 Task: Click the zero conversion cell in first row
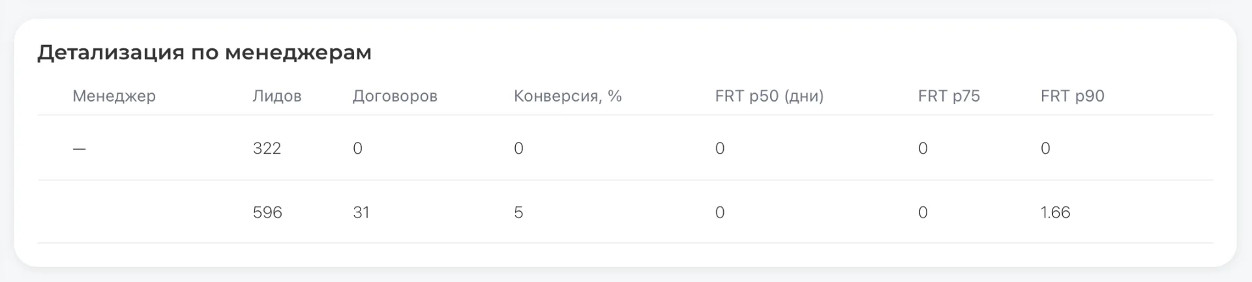(518, 148)
